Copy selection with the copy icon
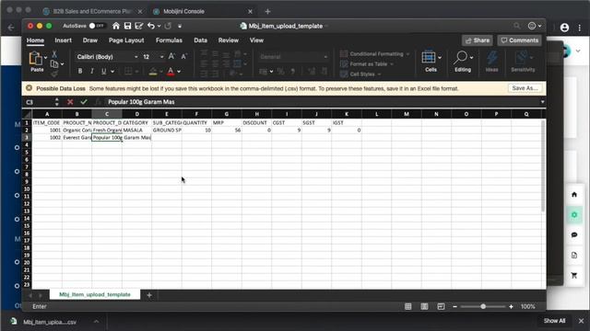Image resolution: width=590 pixels, height=331 pixels. pos(54,64)
